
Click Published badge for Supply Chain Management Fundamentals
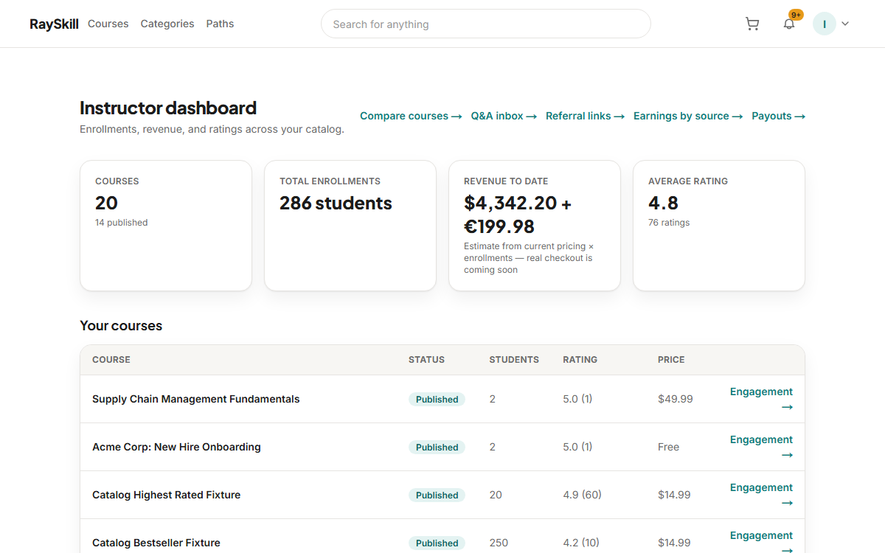coord(437,399)
